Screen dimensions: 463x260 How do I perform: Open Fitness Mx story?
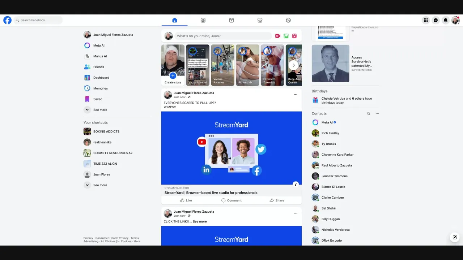[247, 65]
